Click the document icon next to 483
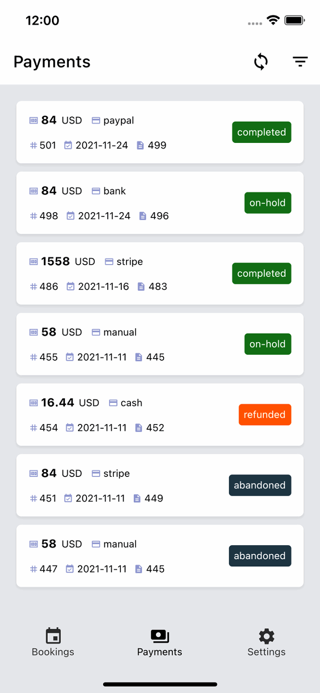This screenshot has width=320, height=693. point(141,287)
